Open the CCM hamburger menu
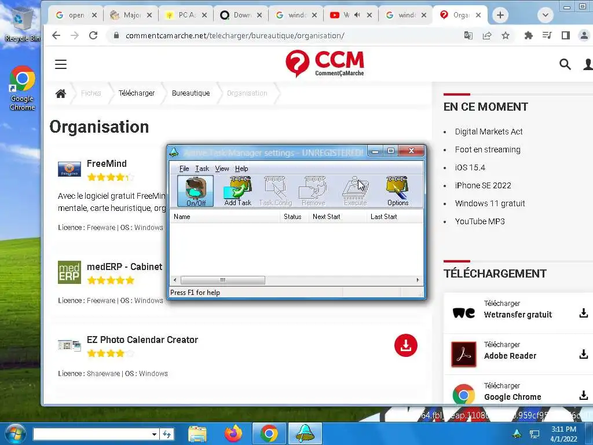Viewport: 593px width, 445px height. [61, 64]
